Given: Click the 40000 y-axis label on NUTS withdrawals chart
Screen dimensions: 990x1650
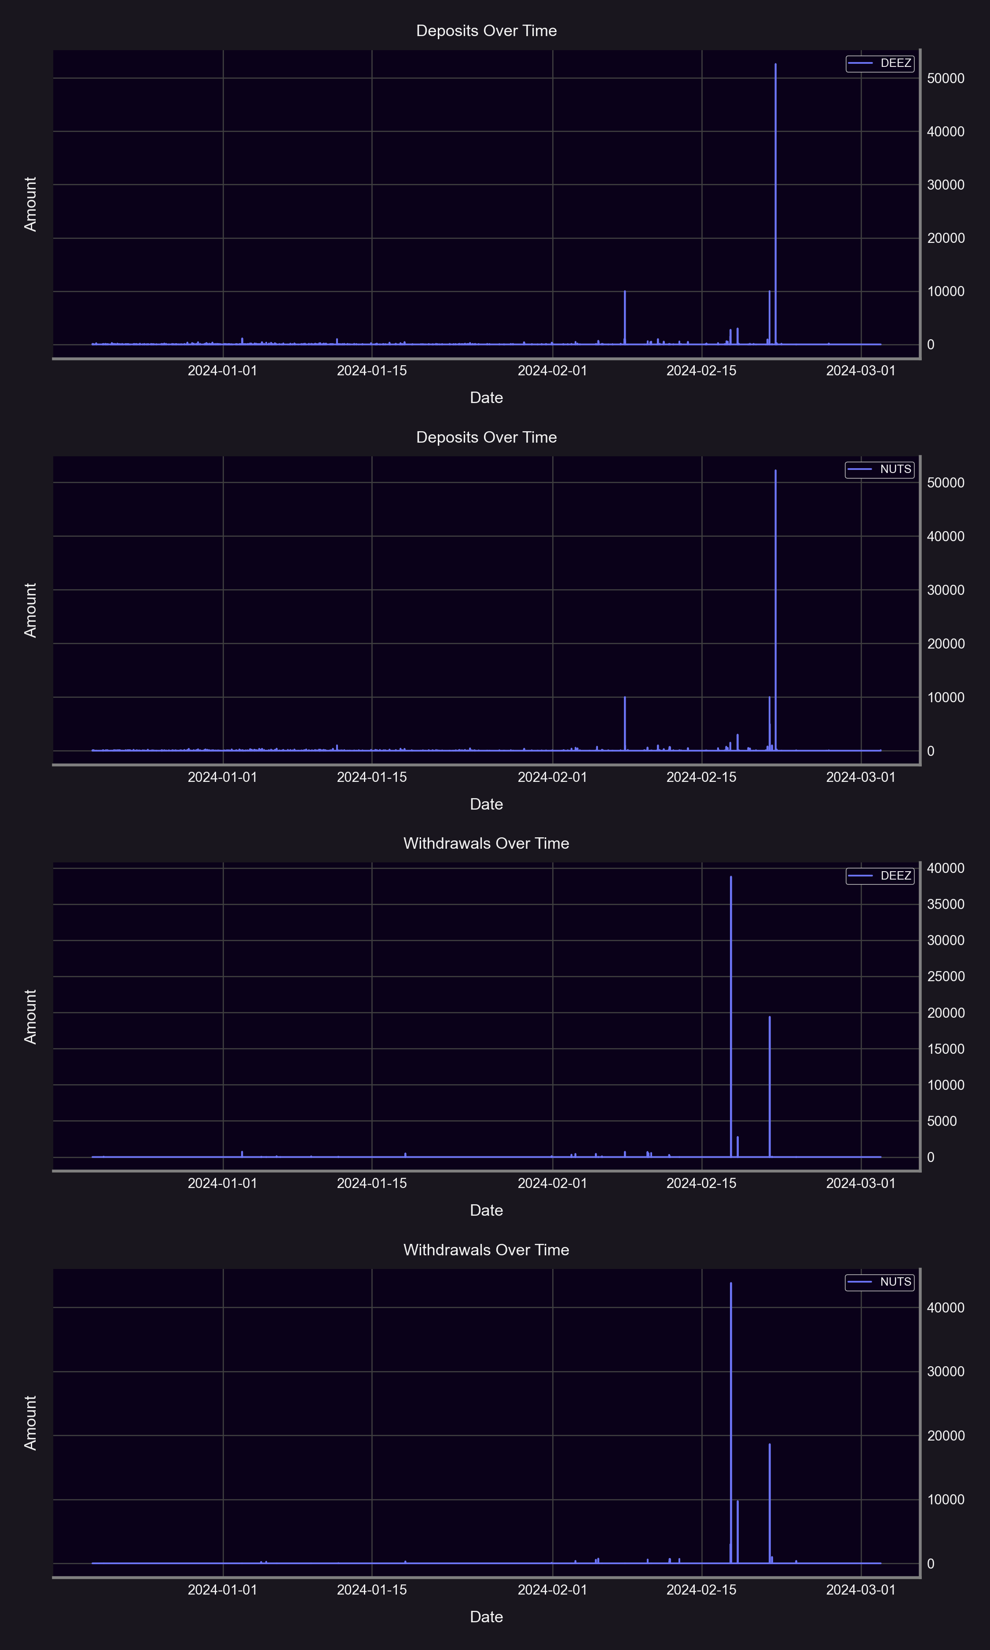Looking at the screenshot, I should [945, 1308].
